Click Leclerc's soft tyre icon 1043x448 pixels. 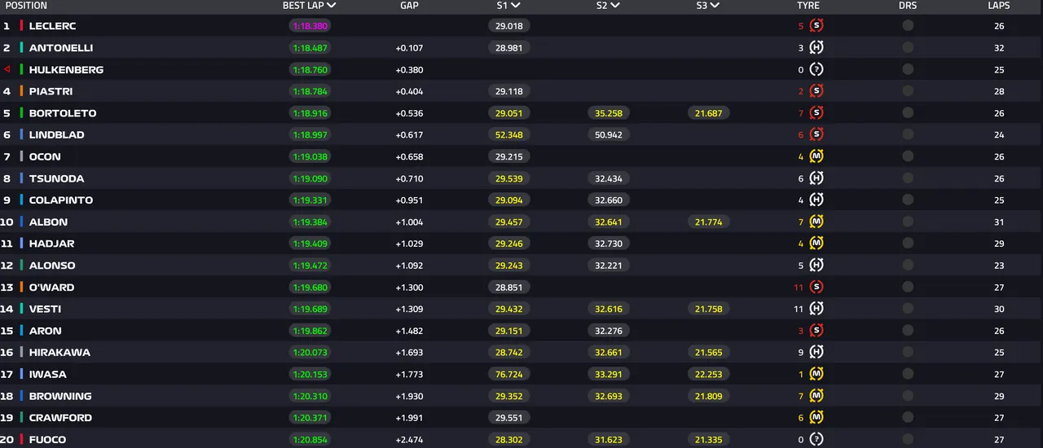[816, 26]
